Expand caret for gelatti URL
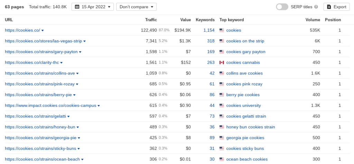Screen dimensions: 354x164 coord(68,116)
